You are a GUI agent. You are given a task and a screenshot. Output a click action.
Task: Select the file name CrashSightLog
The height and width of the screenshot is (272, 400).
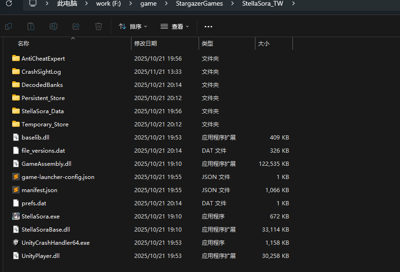[41, 72]
